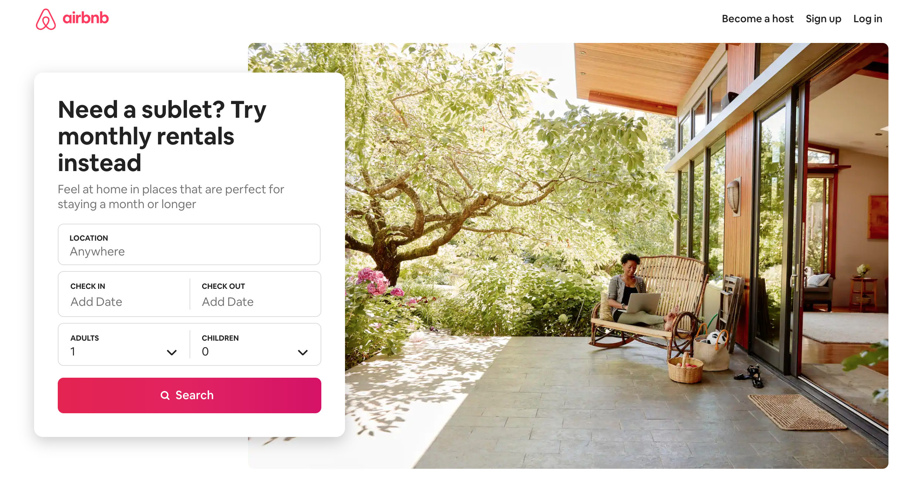Click the magnifying glass icon in Search
Viewport: 924px width, 491px height.
pyautogui.click(x=165, y=395)
